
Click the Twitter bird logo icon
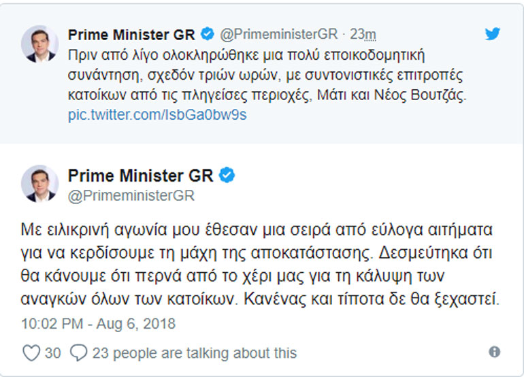pos(492,33)
